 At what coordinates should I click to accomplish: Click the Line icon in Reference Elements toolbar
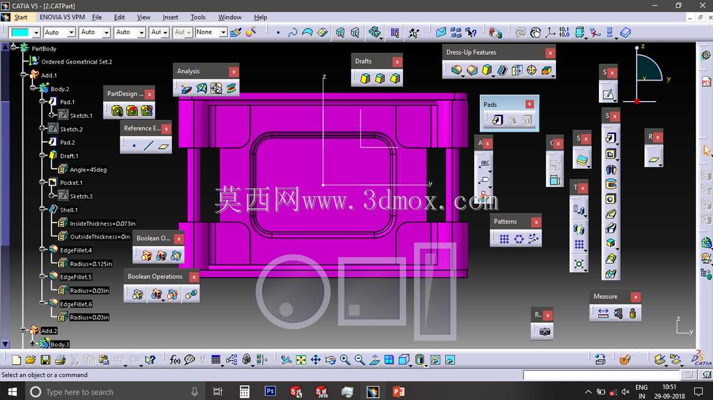point(149,146)
